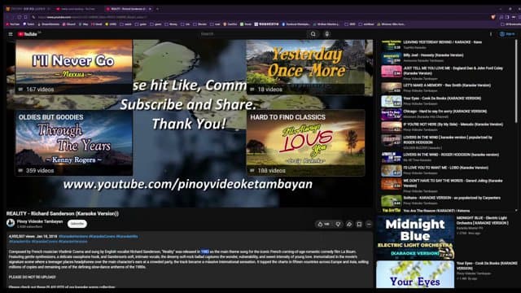Image resolution: width=521 pixels, height=293 pixels.
Task: Open the Pinoy Videoke Tambayan channel name link
Action: 40,221
